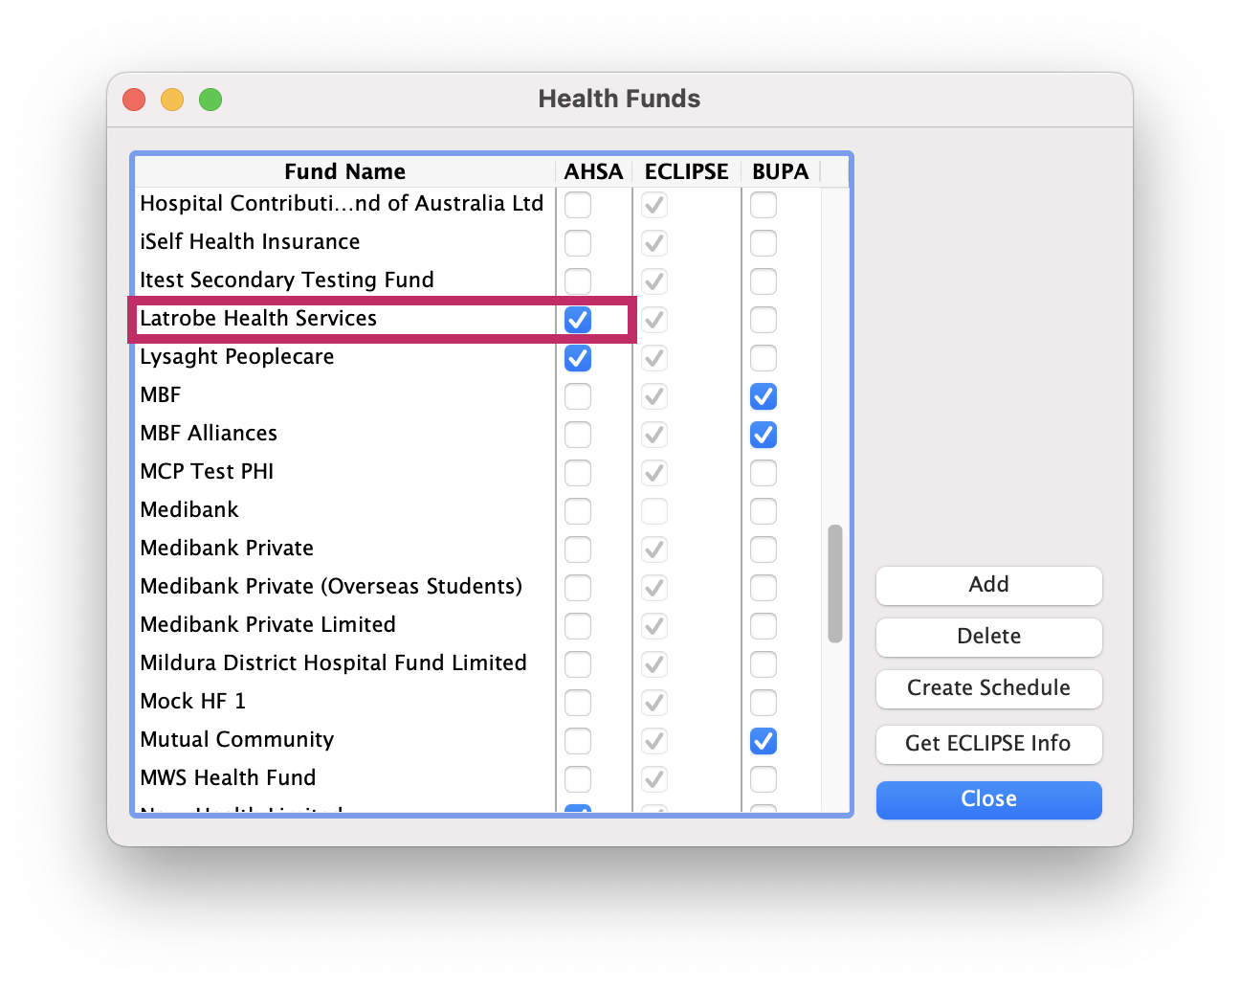The width and height of the screenshot is (1240, 988).
Task: Click Get ECLIPSE Info
Action: 988,744
